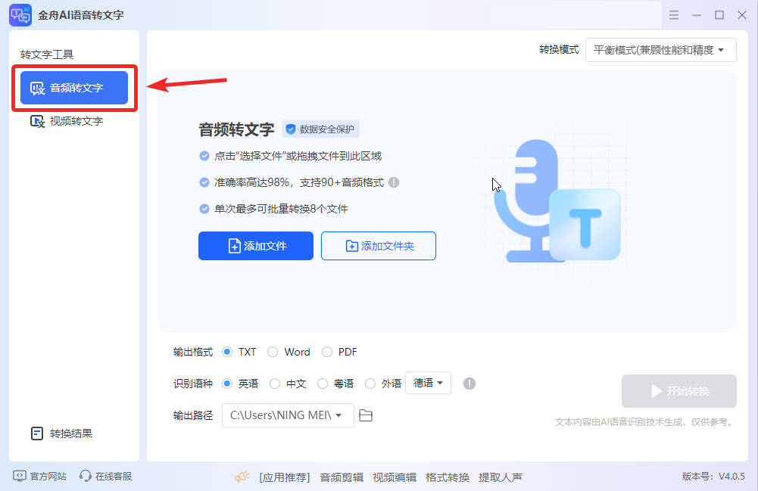Screen dimensions: 758x491
Task: Click 点击“选择文件”或拖拽文件到此区域 hint text
Action: tap(298, 156)
